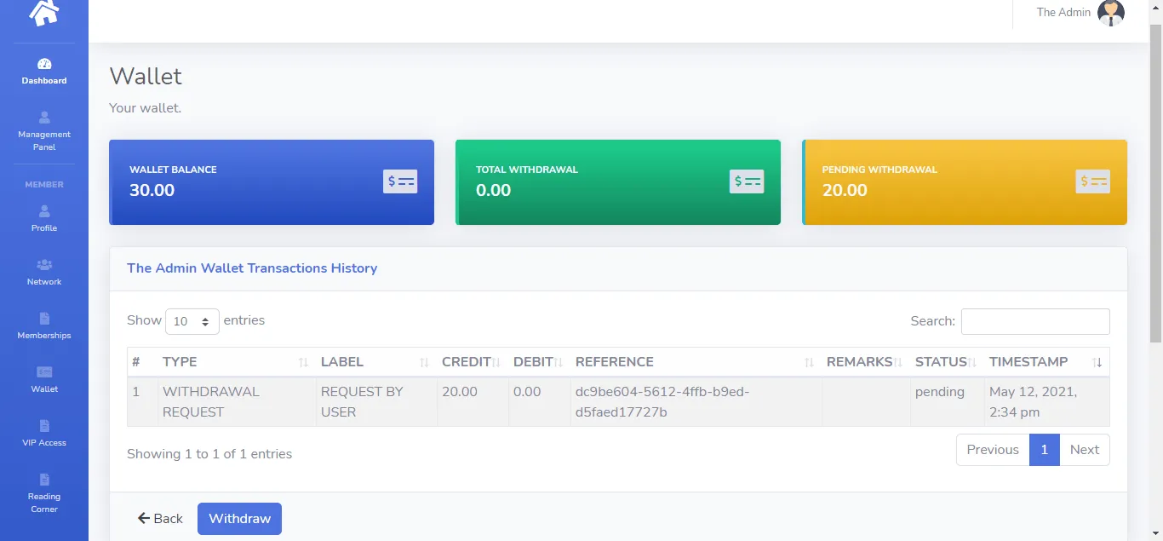This screenshot has height=541, width=1163.
Task: Click the Back button
Action: coord(159,518)
